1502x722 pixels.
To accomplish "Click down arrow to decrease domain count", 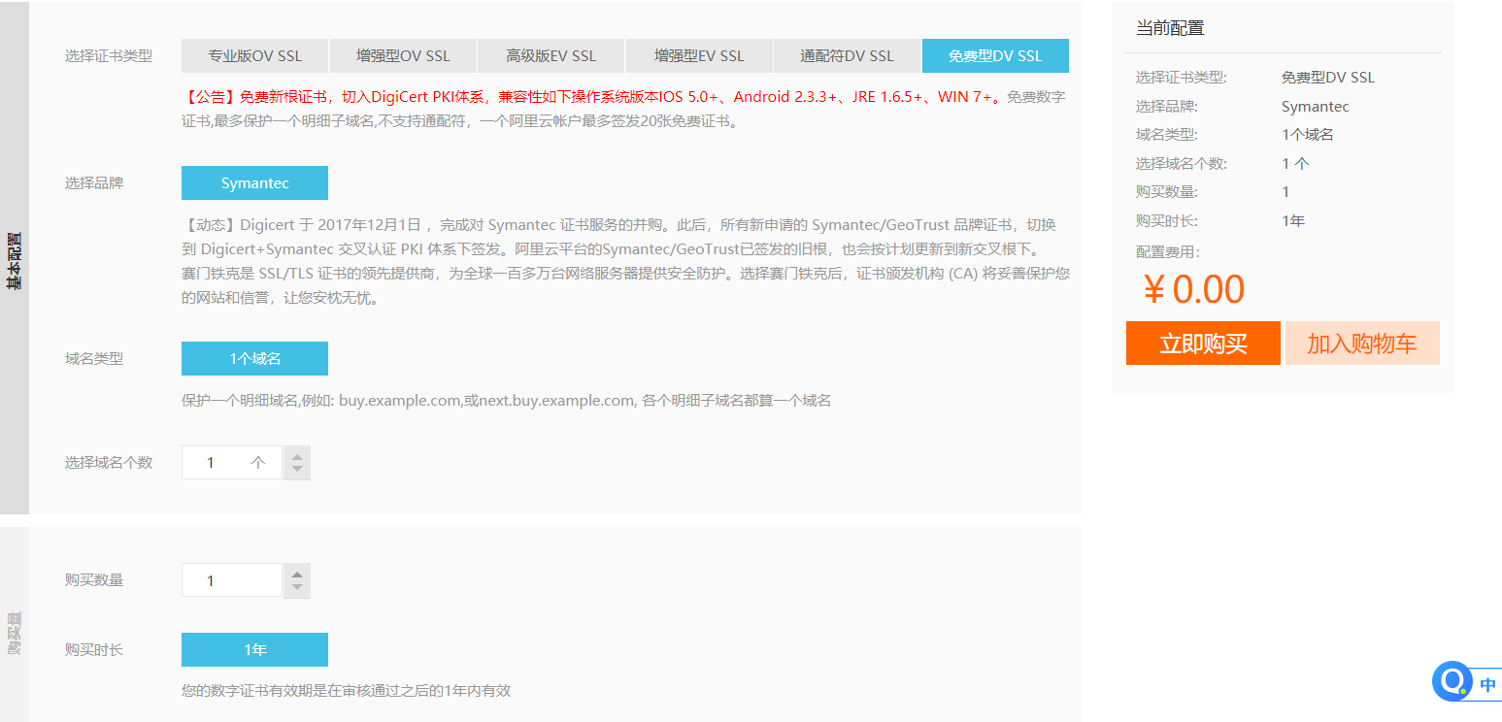I will pos(296,470).
